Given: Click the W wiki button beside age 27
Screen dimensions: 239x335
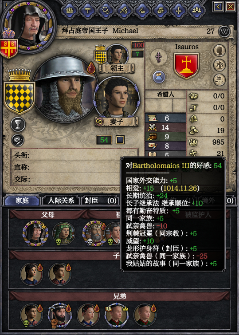Looking at the screenshot, I should coord(224,32).
